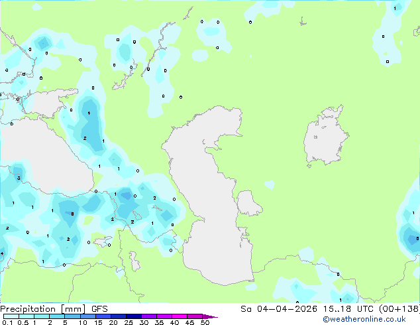Image resolution: width=420 pixels, height=325 pixels.
Task: Choose the 25–30 mm dark navy legend swatch
Action: pyautogui.click(x=134, y=316)
